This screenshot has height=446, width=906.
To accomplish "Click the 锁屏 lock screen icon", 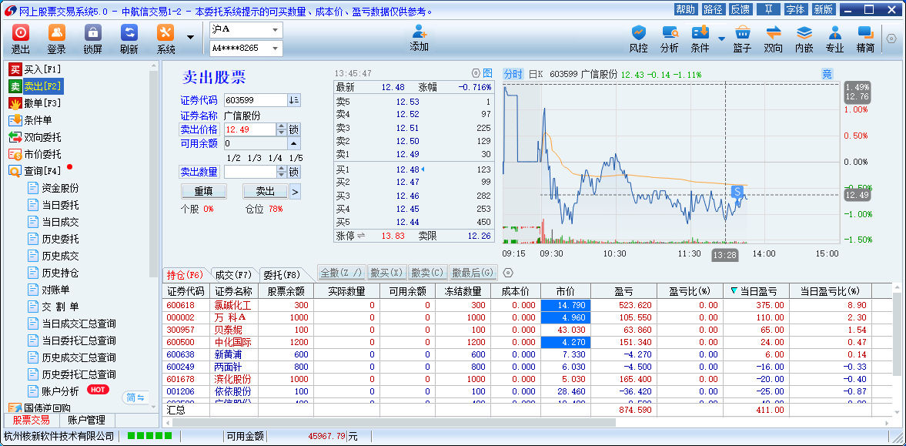I will [x=92, y=33].
